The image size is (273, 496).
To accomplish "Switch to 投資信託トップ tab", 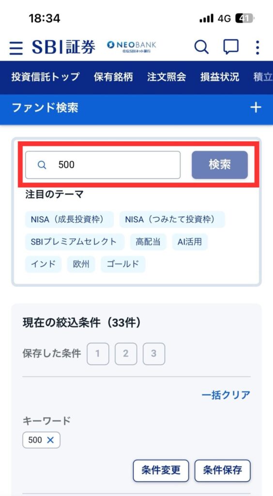I will (45, 77).
